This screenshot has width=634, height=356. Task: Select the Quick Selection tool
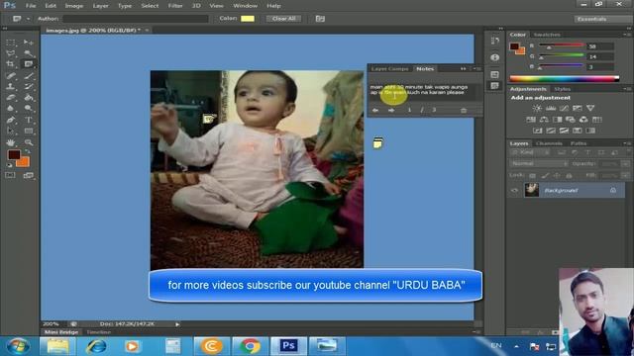tap(29, 53)
